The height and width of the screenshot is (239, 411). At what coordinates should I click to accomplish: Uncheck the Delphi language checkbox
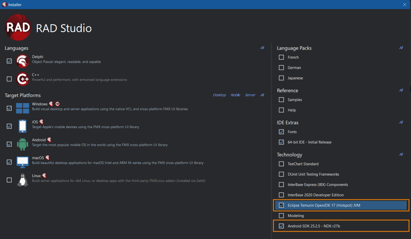coord(9,61)
